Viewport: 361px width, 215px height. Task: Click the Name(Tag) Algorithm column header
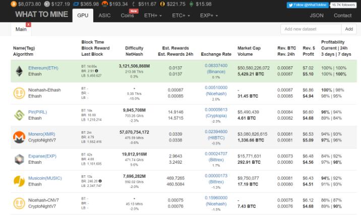coord(24,51)
